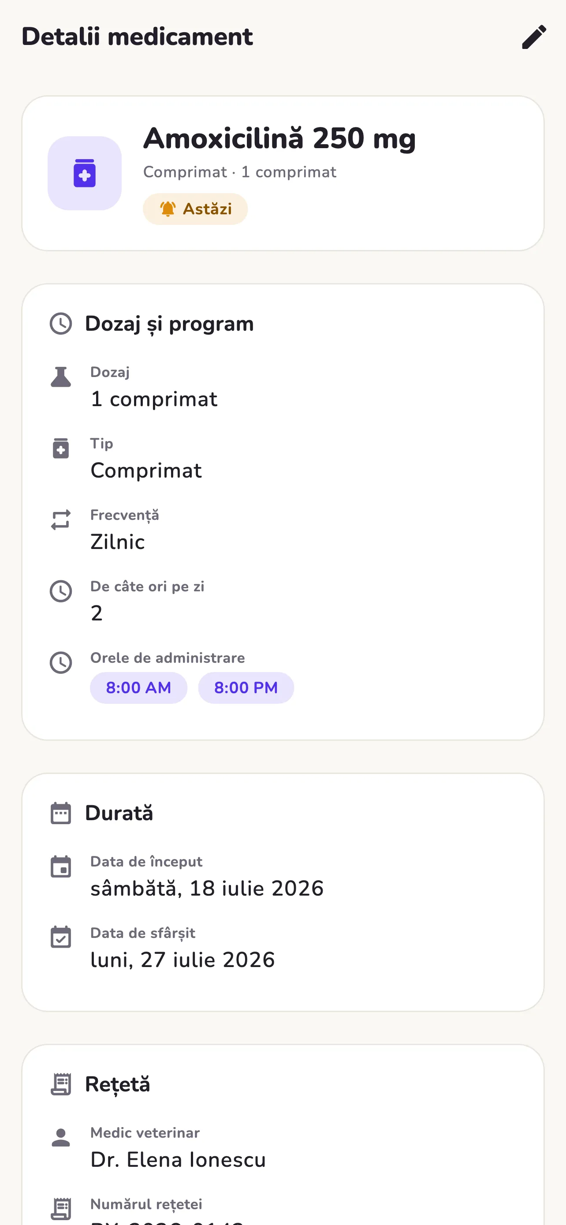Click the person icon for Medic veterinar
The width and height of the screenshot is (566, 1225).
coord(61,1138)
